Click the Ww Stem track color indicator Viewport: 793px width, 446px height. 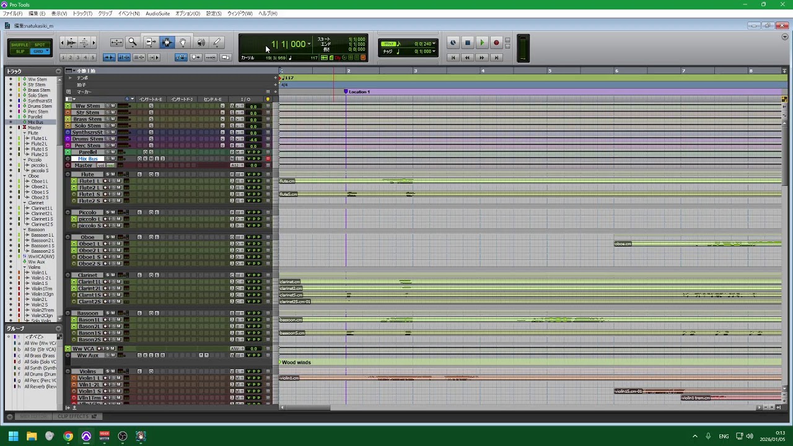(68, 106)
